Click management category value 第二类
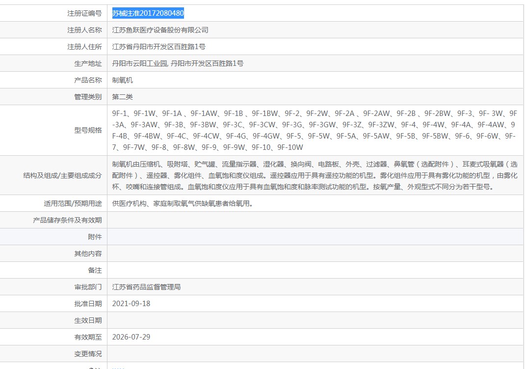Image resolution: width=526 pixels, height=369 pixels. (x=123, y=97)
